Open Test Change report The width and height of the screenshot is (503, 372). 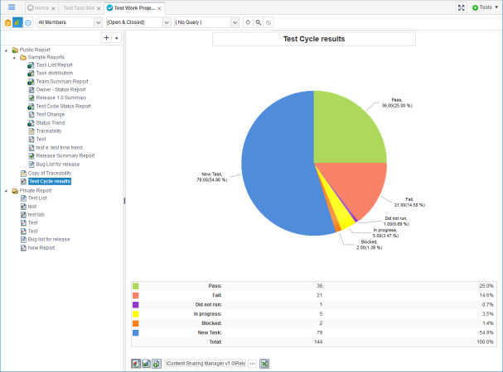click(x=50, y=115)
